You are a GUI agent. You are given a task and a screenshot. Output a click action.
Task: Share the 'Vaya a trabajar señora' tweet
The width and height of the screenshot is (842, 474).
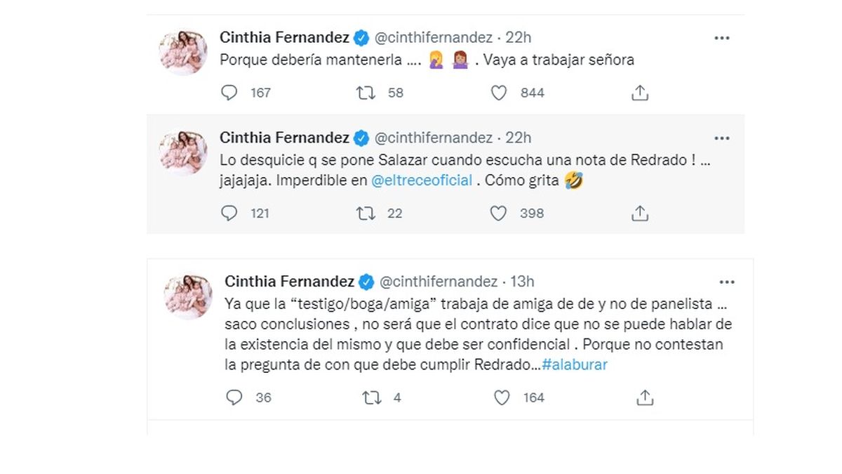coord(639,93)
